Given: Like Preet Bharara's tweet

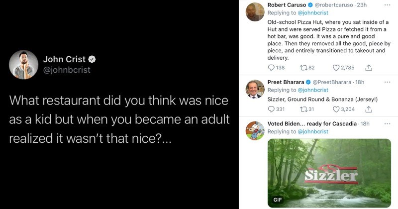Looking at the screenshot, I should pos(336,109).
